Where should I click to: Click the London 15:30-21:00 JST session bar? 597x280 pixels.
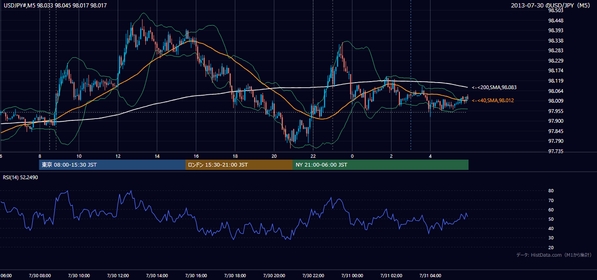pos(239,165)
